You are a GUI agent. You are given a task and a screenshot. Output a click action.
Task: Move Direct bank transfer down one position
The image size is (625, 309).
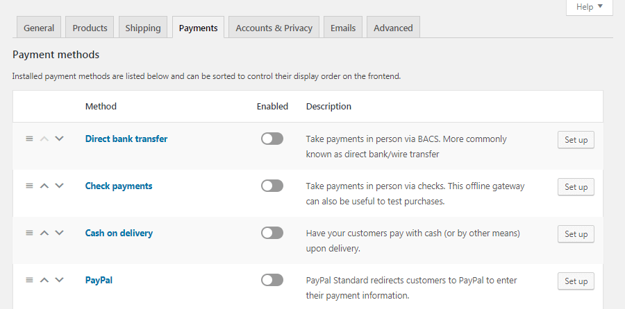point(59,139)
